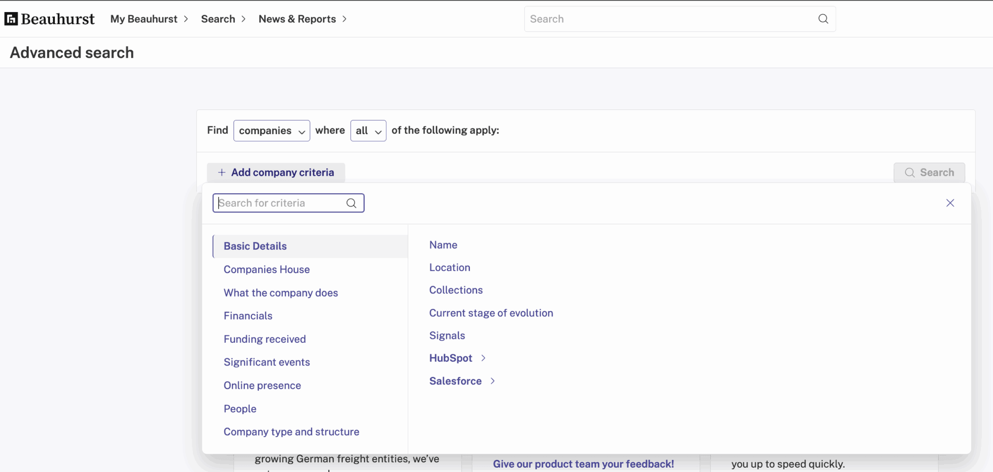The width and height of the screenshot is (993, 472).
Task: Click the Beauhurst logo icon
Action: click(x=11, y=19)
